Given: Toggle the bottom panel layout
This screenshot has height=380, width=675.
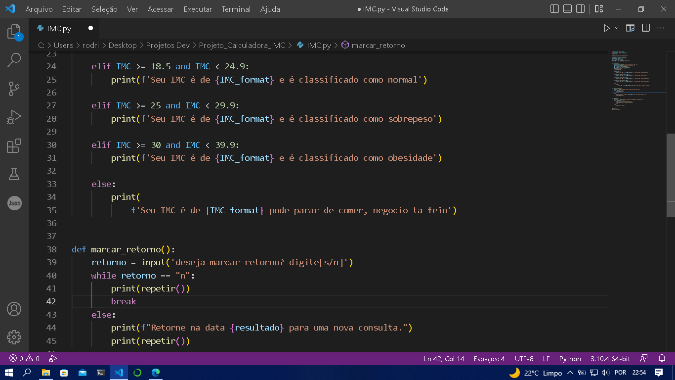Looking at the screenshot, I should pyautogui.click(x=567, y=9).
